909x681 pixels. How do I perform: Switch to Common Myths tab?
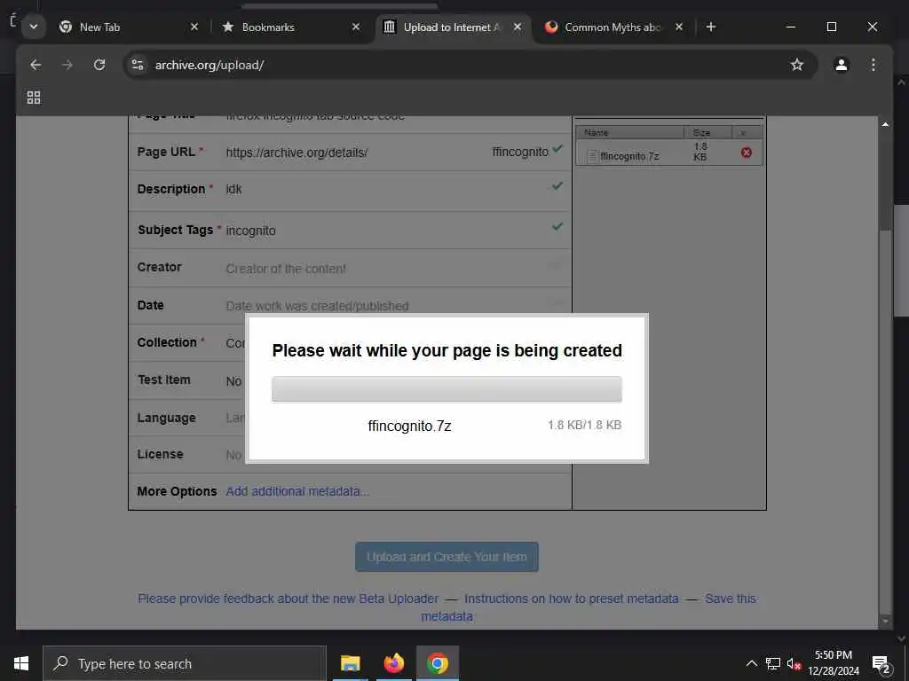click(x=613, y=27)
